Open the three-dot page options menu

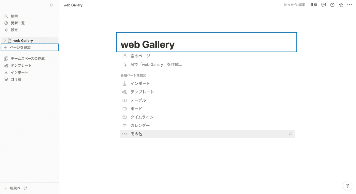coord(349,5)
